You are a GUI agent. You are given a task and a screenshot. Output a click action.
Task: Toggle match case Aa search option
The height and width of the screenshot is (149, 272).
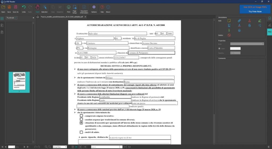[x=129, y=147]
